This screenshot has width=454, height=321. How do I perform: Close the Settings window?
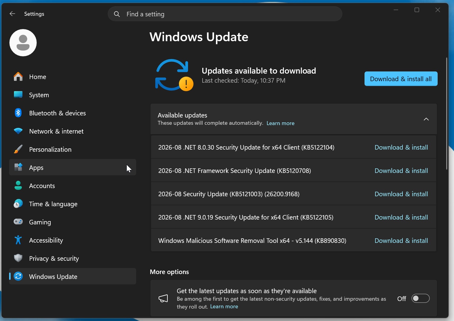click(438, 10)
